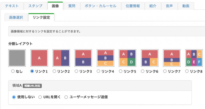Choose ユーザーメッセージ送信 radio option
The height and width of the screenshot is (109, 205).
click(66, 97)
